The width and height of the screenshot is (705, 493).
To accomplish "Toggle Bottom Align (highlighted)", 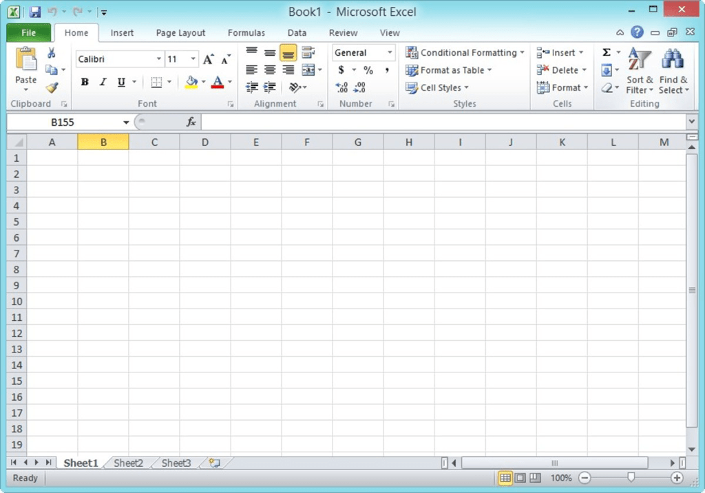I will pyautogui.click(x=288, y=52).
